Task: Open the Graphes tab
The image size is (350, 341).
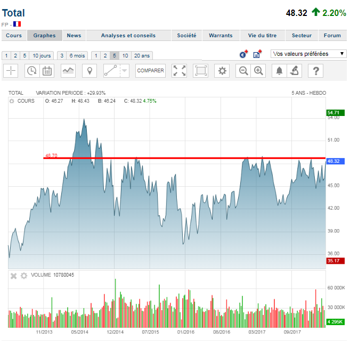Action: tap(44, 36)
